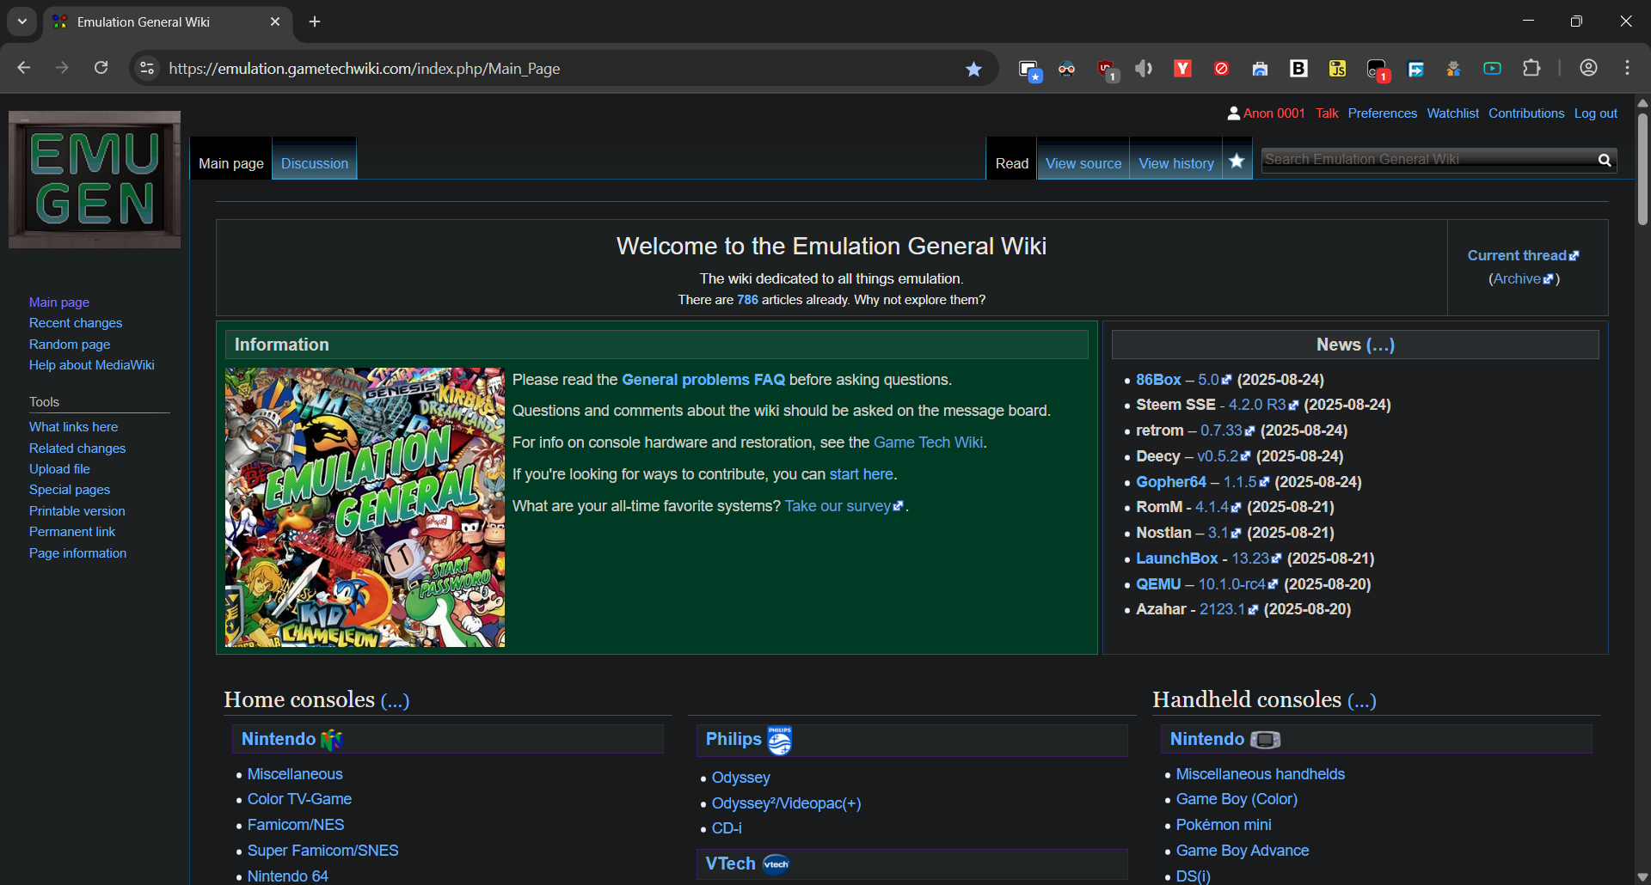Click the Emulation General collage image
The image size is (1651, 885).
coord(365,507)
